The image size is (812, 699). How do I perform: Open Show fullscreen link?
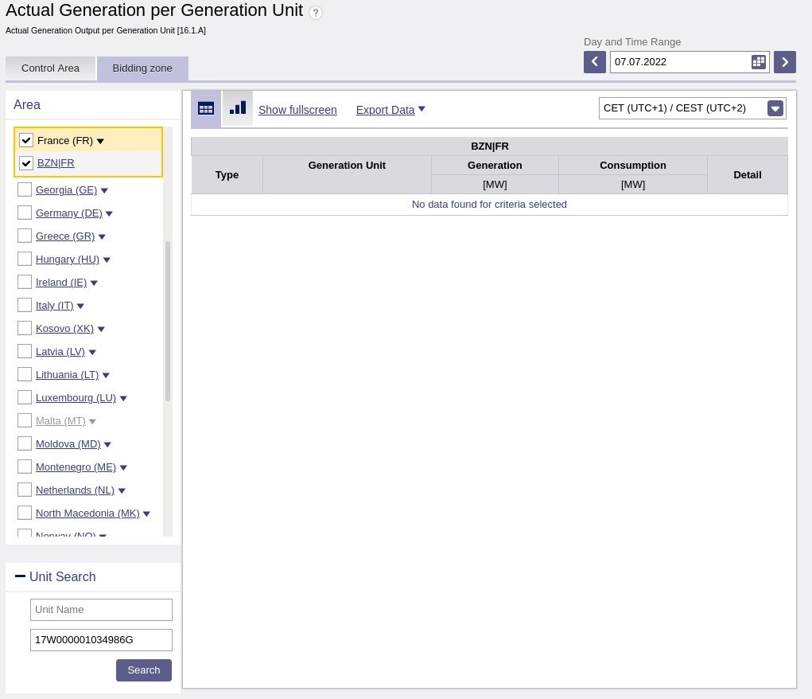(x=297, y=110)
